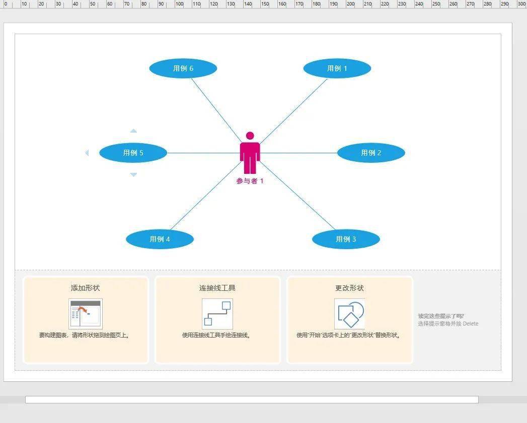Click AutoConnect up arrow above 用例 5

133,131
